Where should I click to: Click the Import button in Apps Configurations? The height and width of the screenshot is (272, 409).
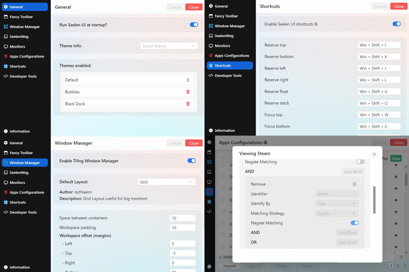coord(229,266)
